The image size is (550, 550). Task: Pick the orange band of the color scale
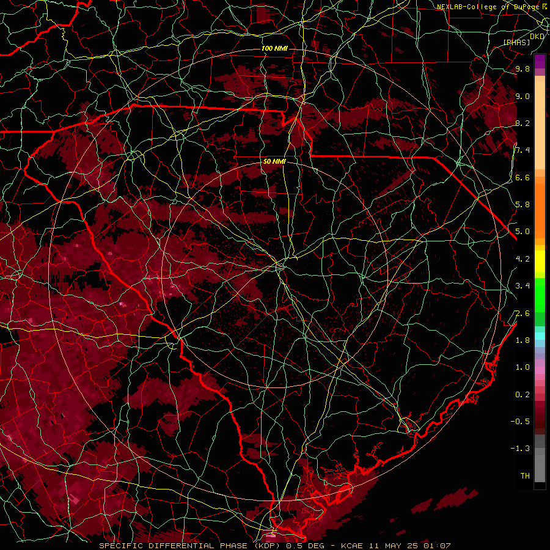click(540, 210)
